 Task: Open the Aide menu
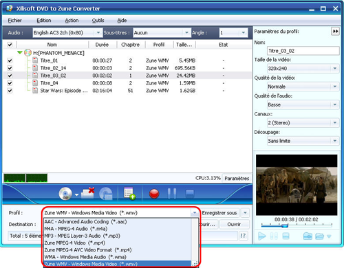pos(122,21)
